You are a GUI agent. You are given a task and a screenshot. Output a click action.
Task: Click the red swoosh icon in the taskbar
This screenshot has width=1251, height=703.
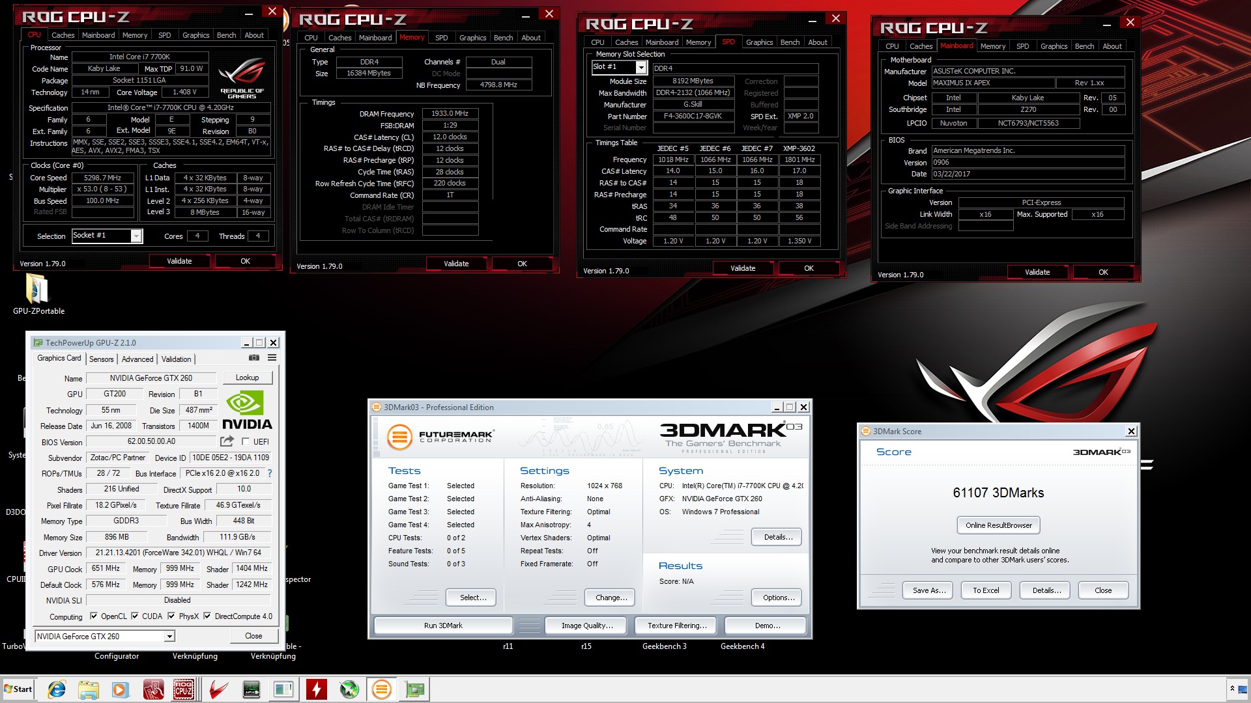pos(218,689)
